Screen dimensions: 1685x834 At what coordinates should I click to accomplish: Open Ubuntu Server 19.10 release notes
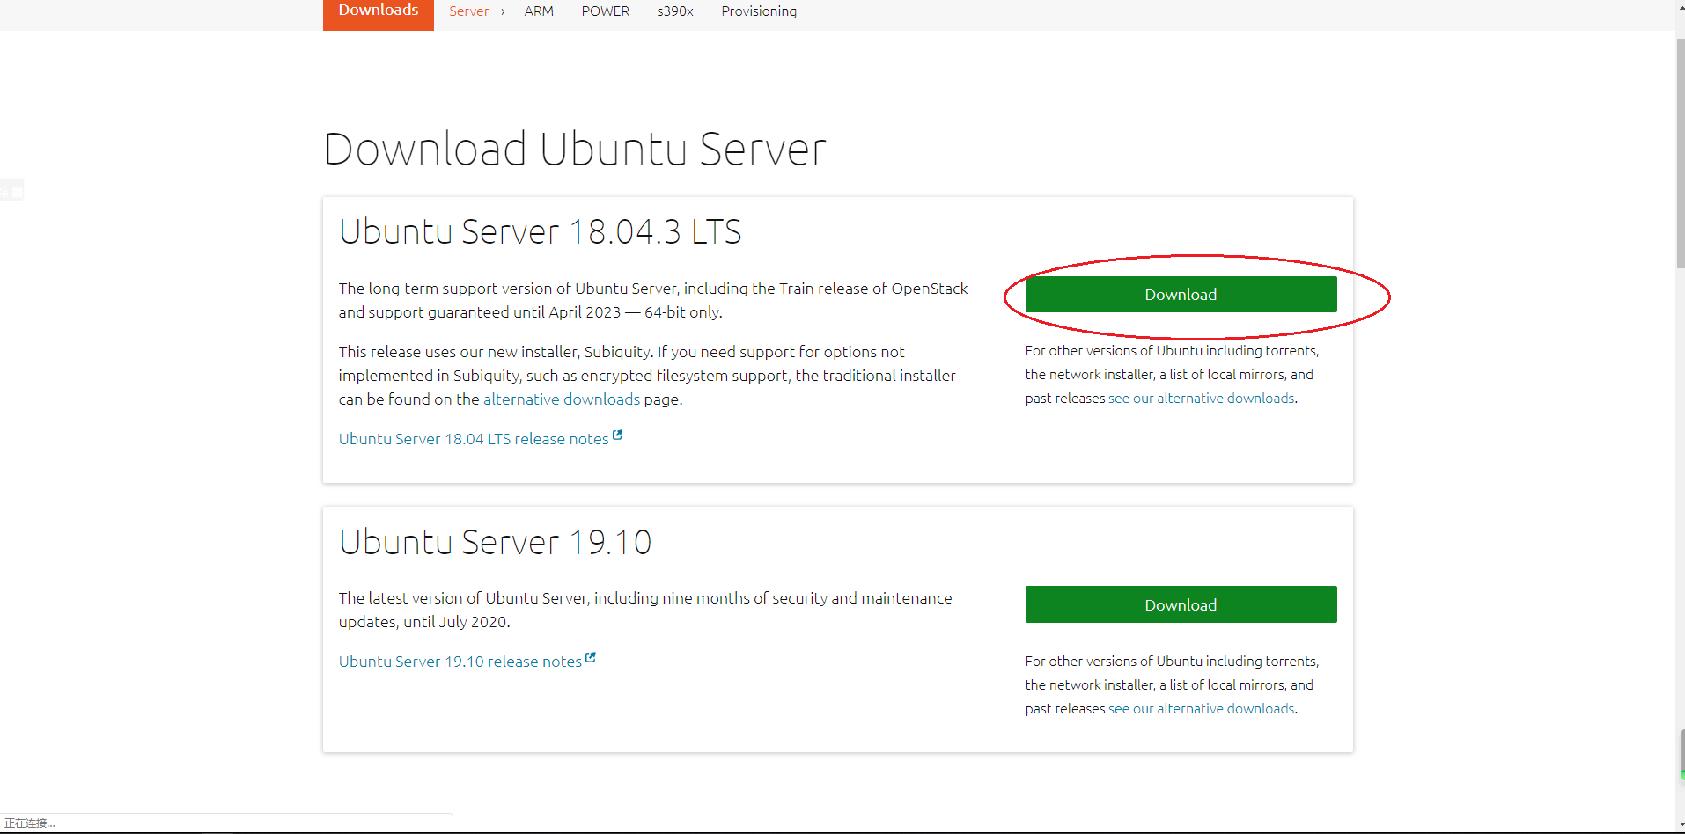coord(460,661)
